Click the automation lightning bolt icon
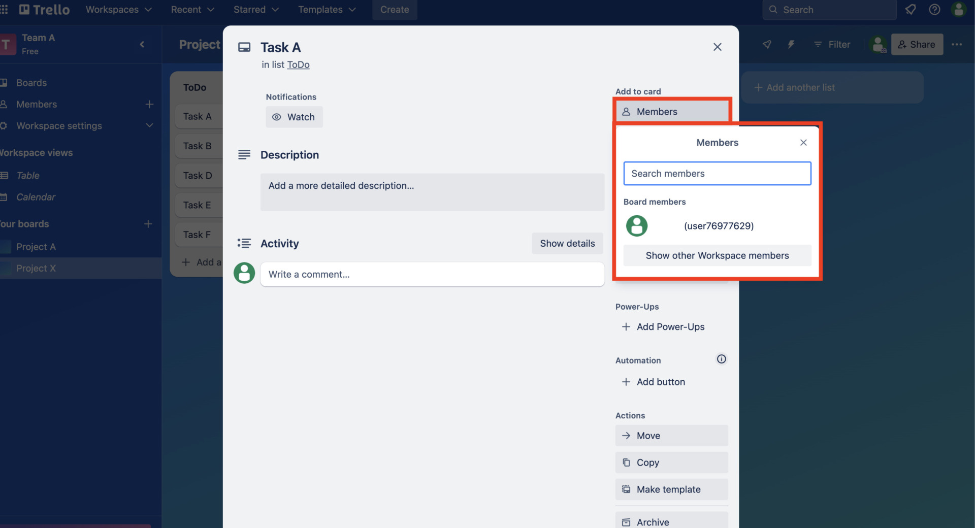Screen dimensions: 975x528 (791, 45)
